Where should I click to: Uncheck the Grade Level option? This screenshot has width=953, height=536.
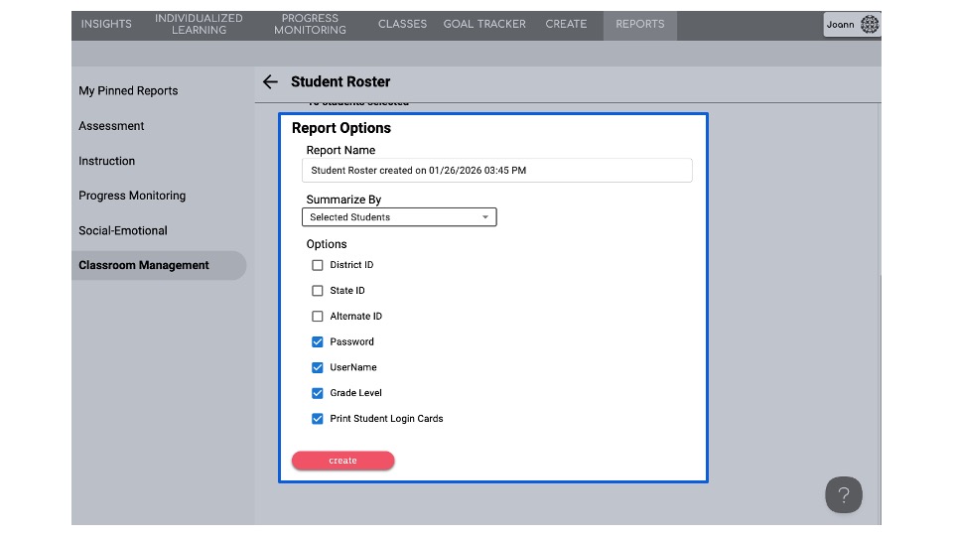point(318,393)
